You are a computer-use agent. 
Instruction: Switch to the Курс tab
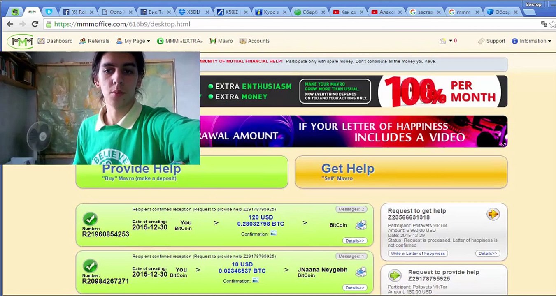pyautogui.click(x=271, y=12)
